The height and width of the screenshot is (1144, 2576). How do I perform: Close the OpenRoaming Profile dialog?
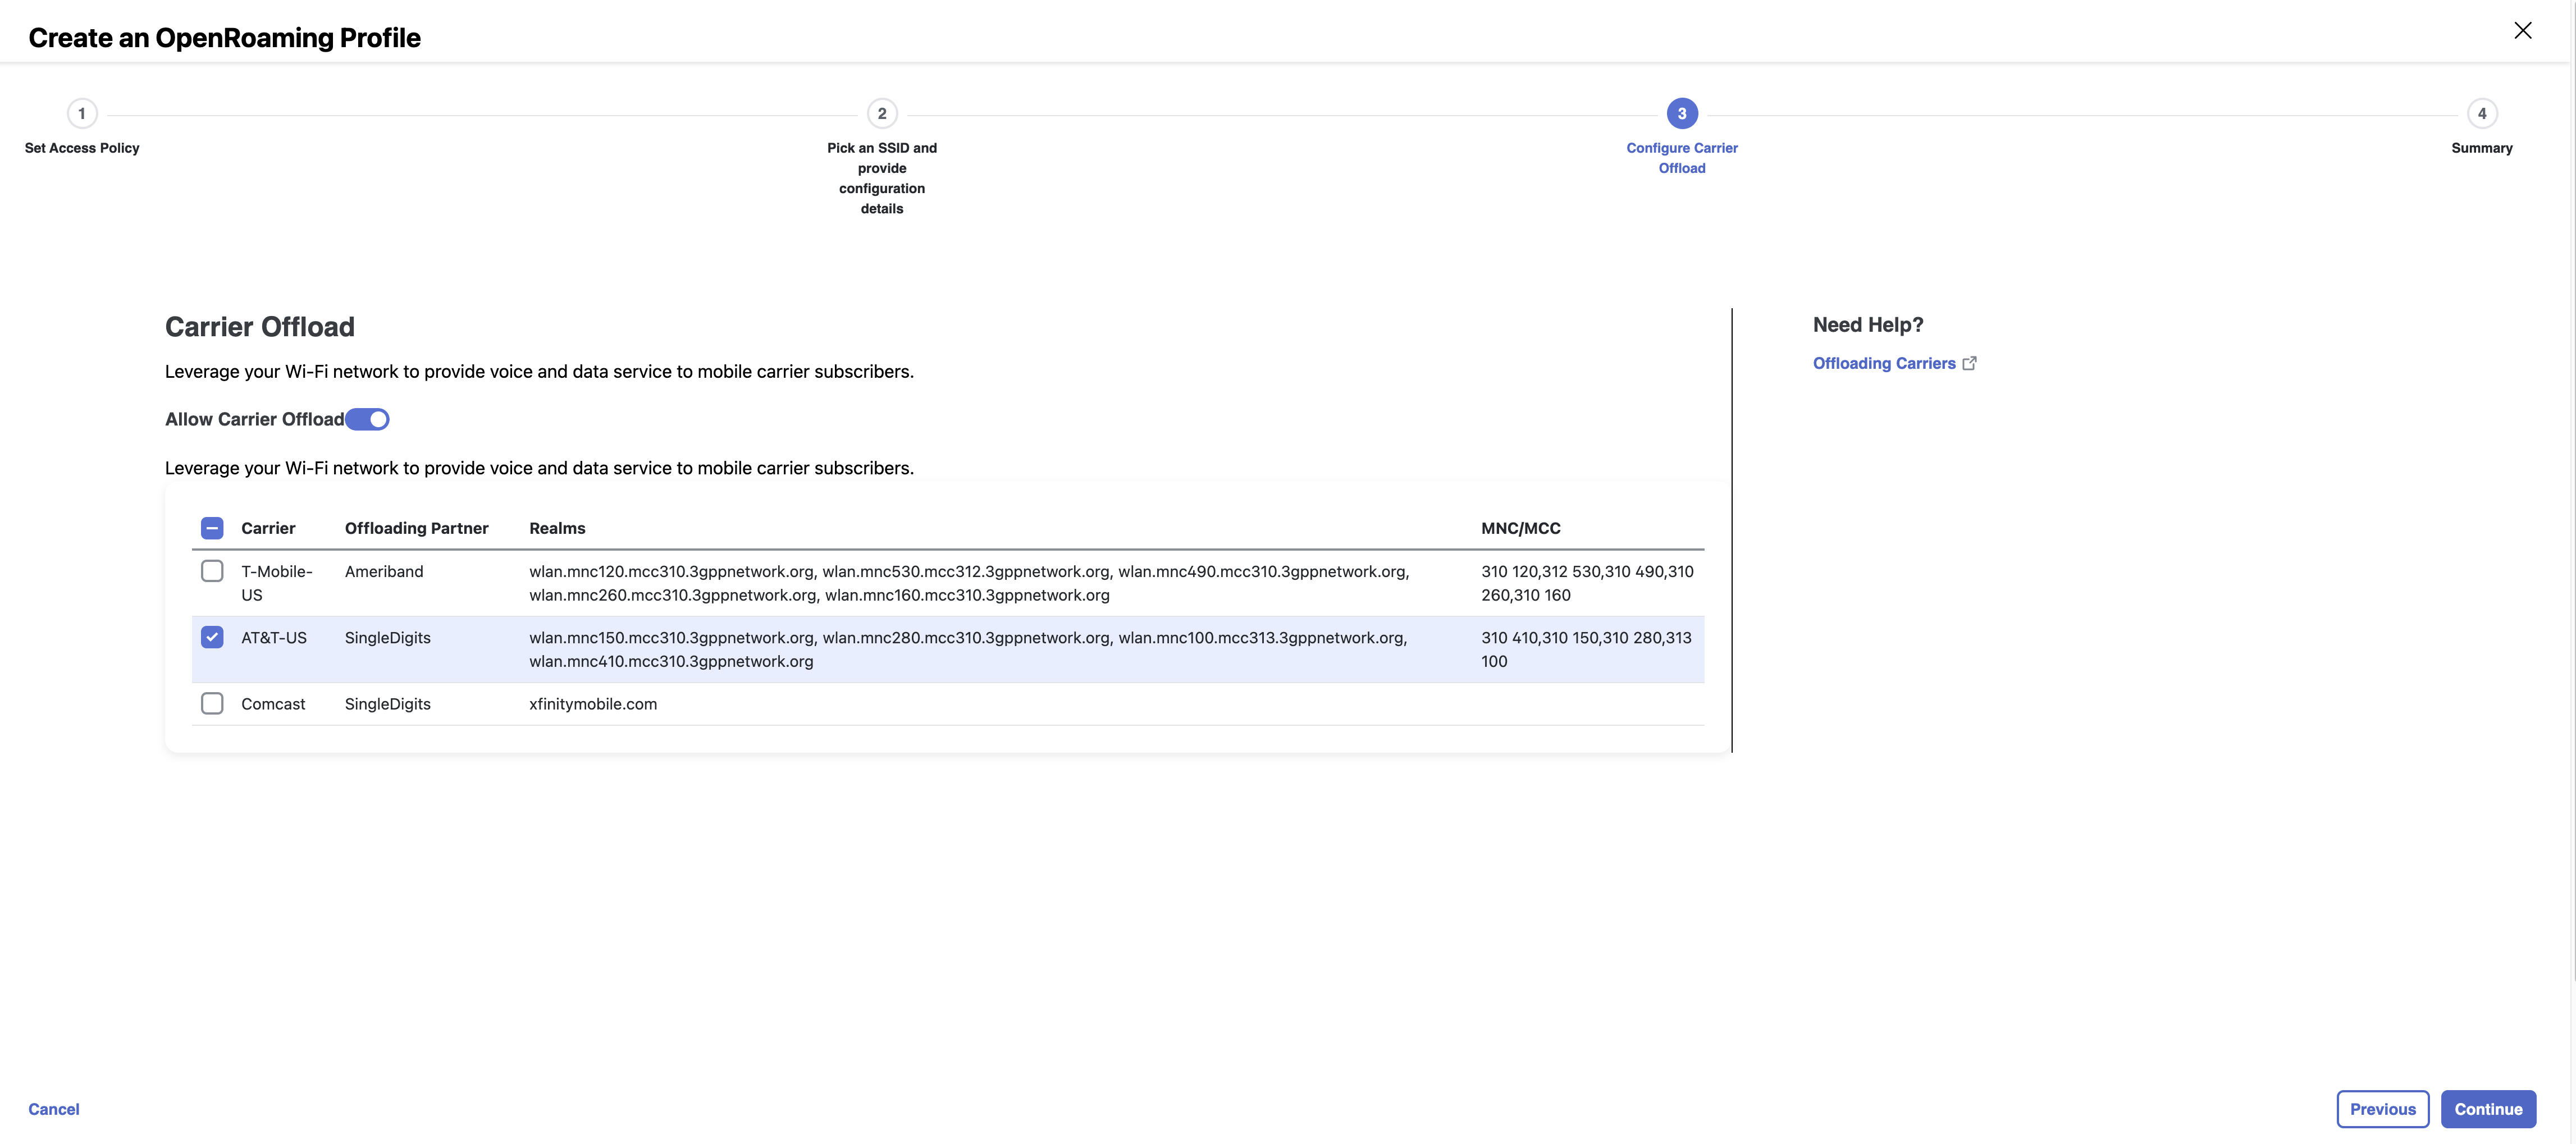2522,31
